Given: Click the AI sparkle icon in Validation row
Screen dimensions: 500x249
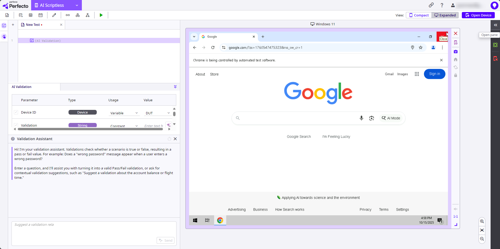Looking at the screenshot, I should (x=169, y=125).
